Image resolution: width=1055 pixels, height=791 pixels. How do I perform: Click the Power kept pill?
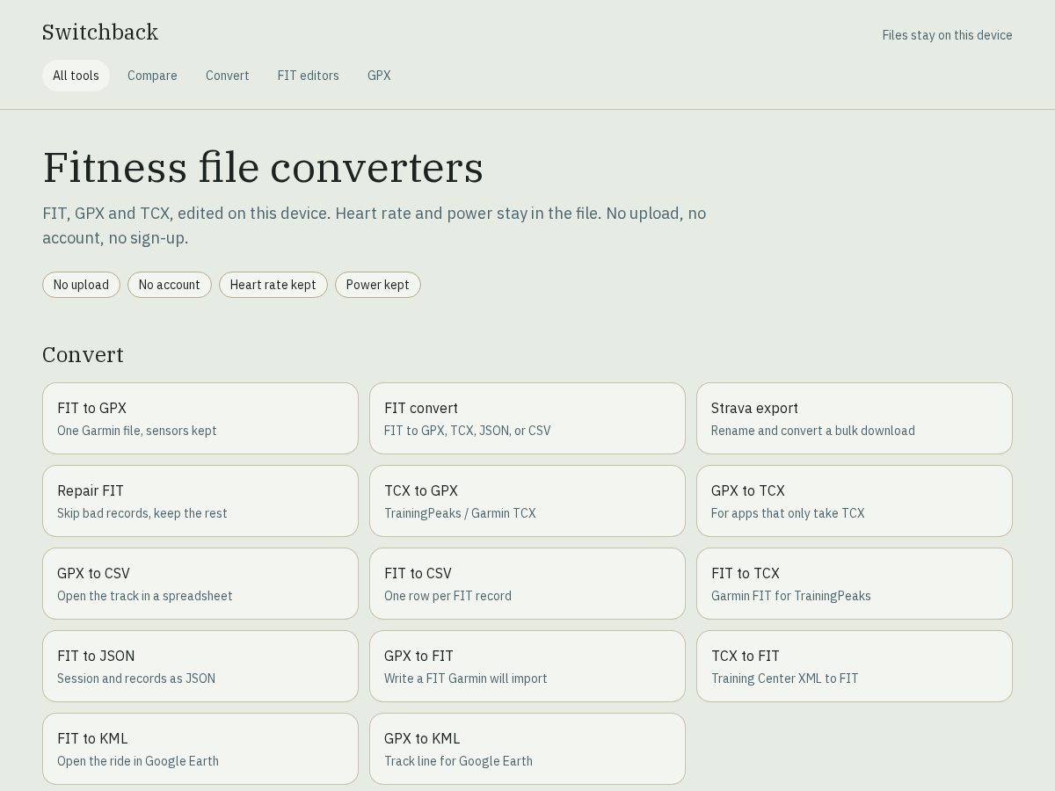pos(378,285)
